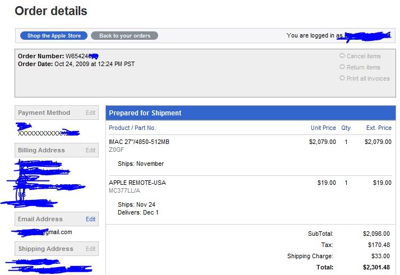Click the Shop the Apple Store button

(54, 36)
